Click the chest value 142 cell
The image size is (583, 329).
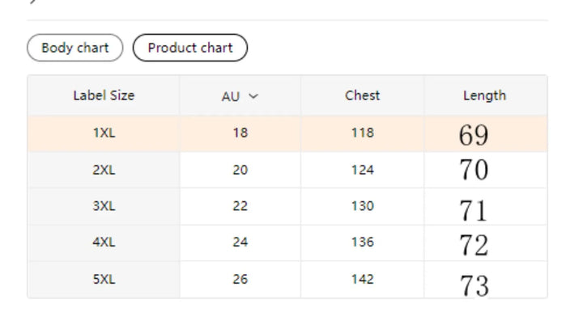click(x=362, y=280)
